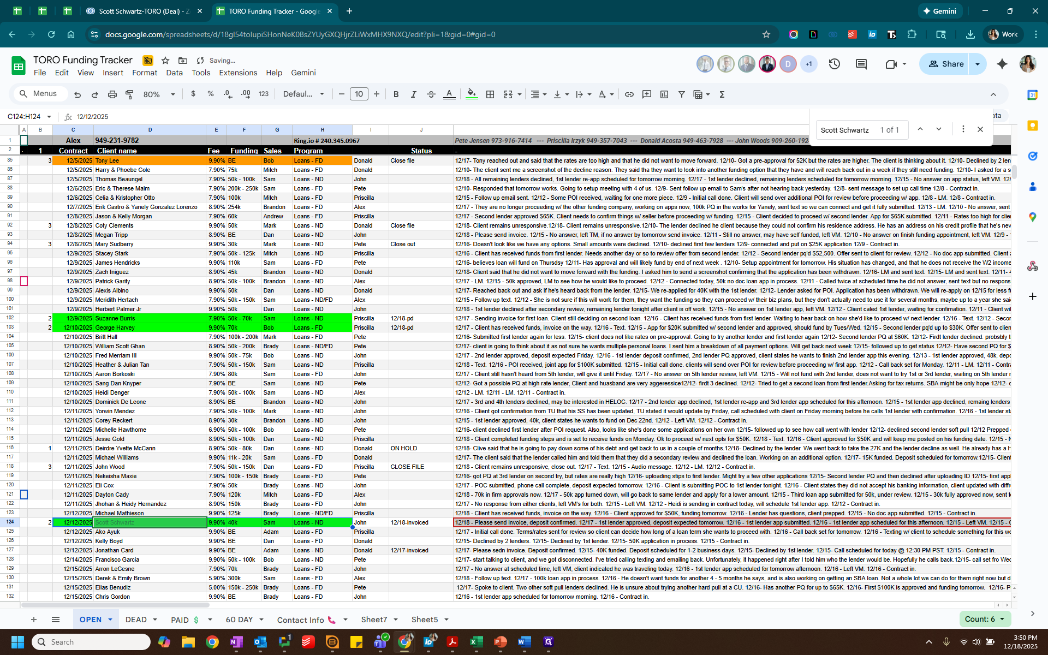Open the version history clock icon

pos(834,64)
